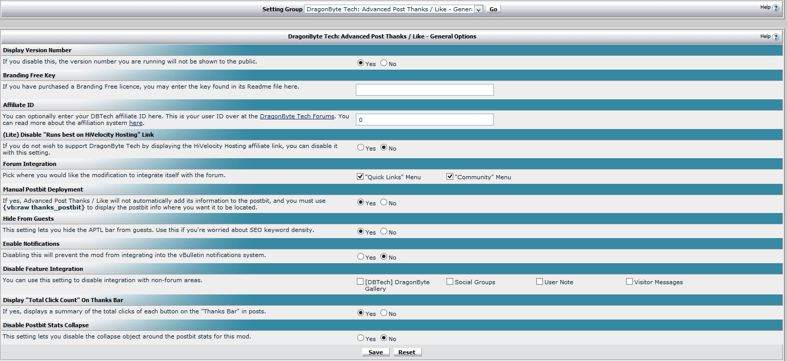Image resolution: width=787 pixels, height=361 pixels.
Task: Click the Affiliate ID input field
Action: click(425, 120)
